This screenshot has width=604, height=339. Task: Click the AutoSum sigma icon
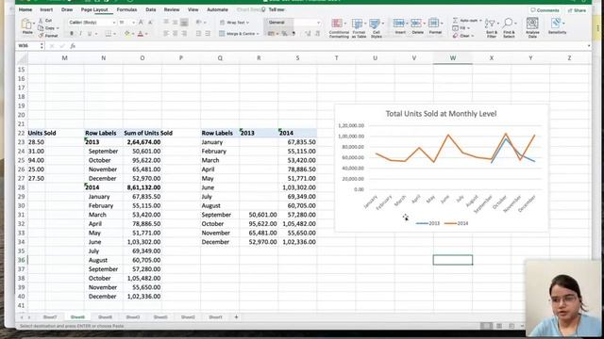pos(455,21)
